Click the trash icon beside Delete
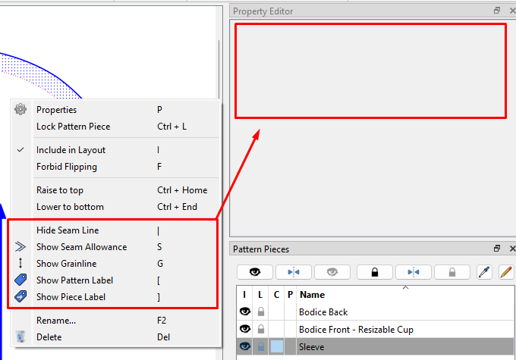The image size is (516, 360). tap(20, 337)
